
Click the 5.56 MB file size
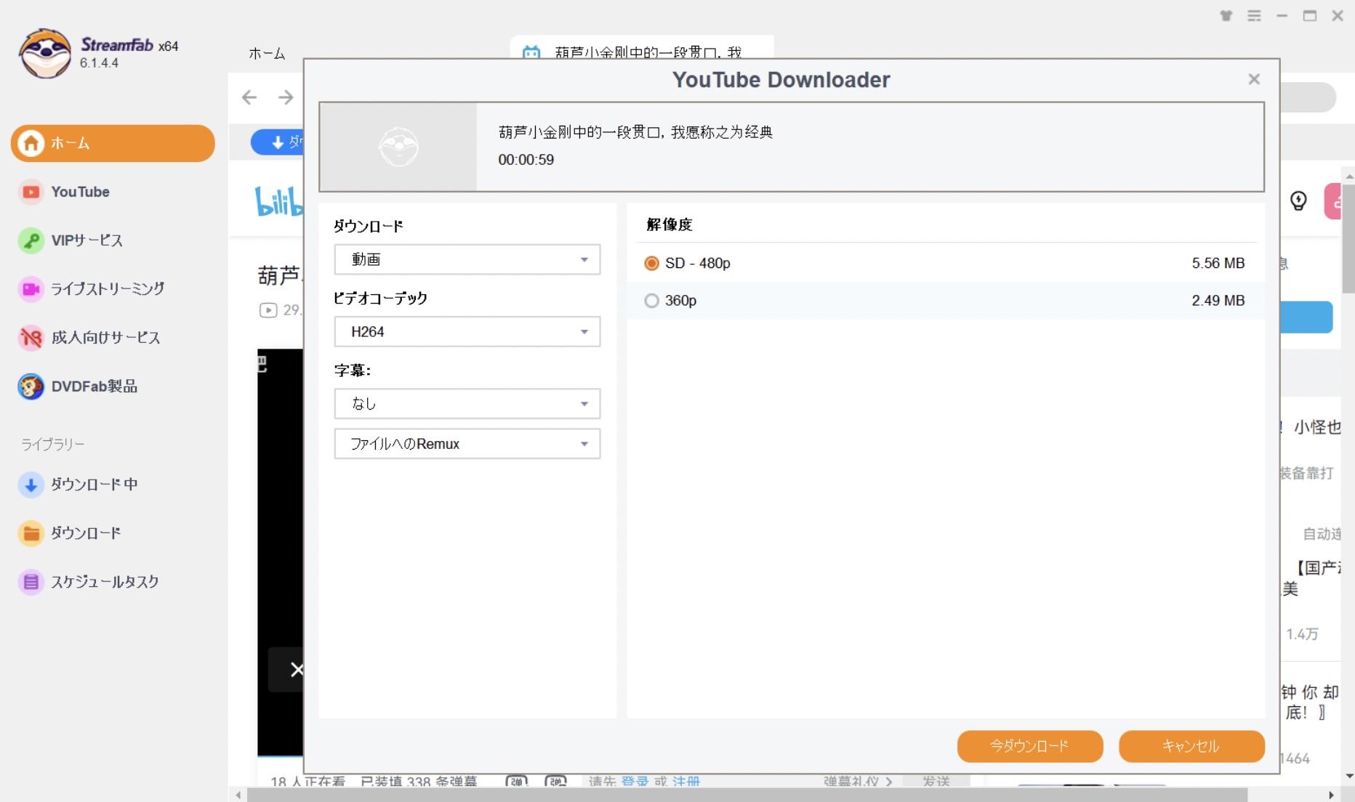[x=1218, y=263]
